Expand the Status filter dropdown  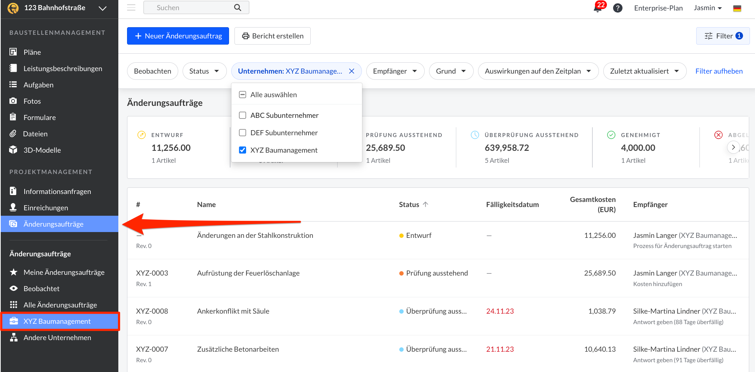(204, 71)
